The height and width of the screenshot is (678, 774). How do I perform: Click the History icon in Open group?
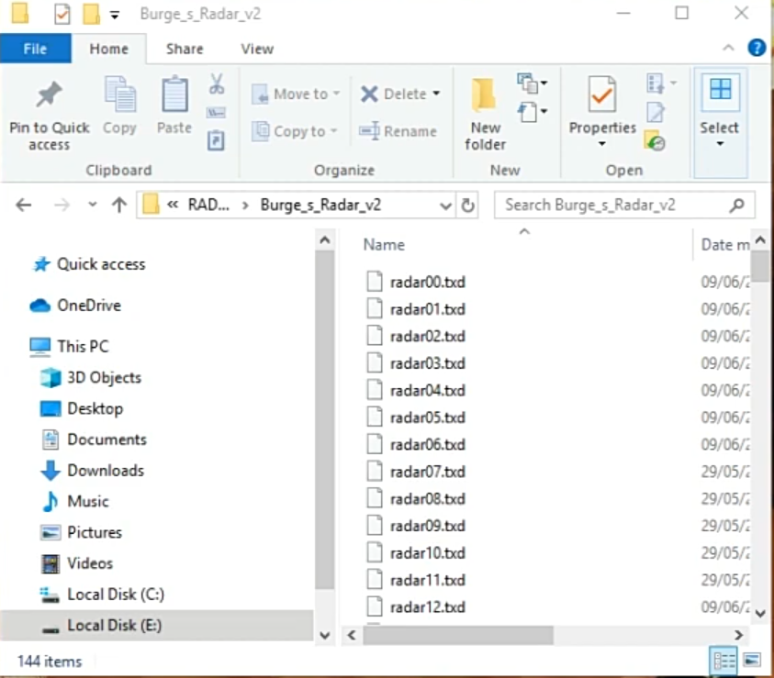click(655, 140)
